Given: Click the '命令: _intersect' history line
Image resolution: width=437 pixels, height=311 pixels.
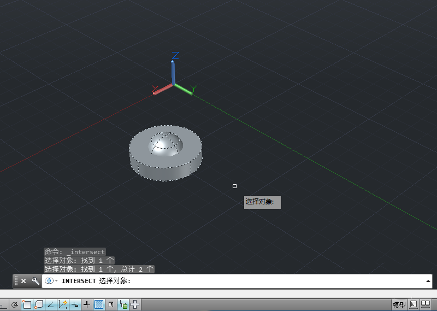Looking at the screenshot, I should tap(75, 251).
